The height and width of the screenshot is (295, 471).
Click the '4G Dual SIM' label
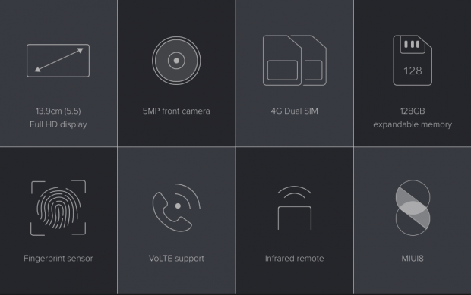295,111
